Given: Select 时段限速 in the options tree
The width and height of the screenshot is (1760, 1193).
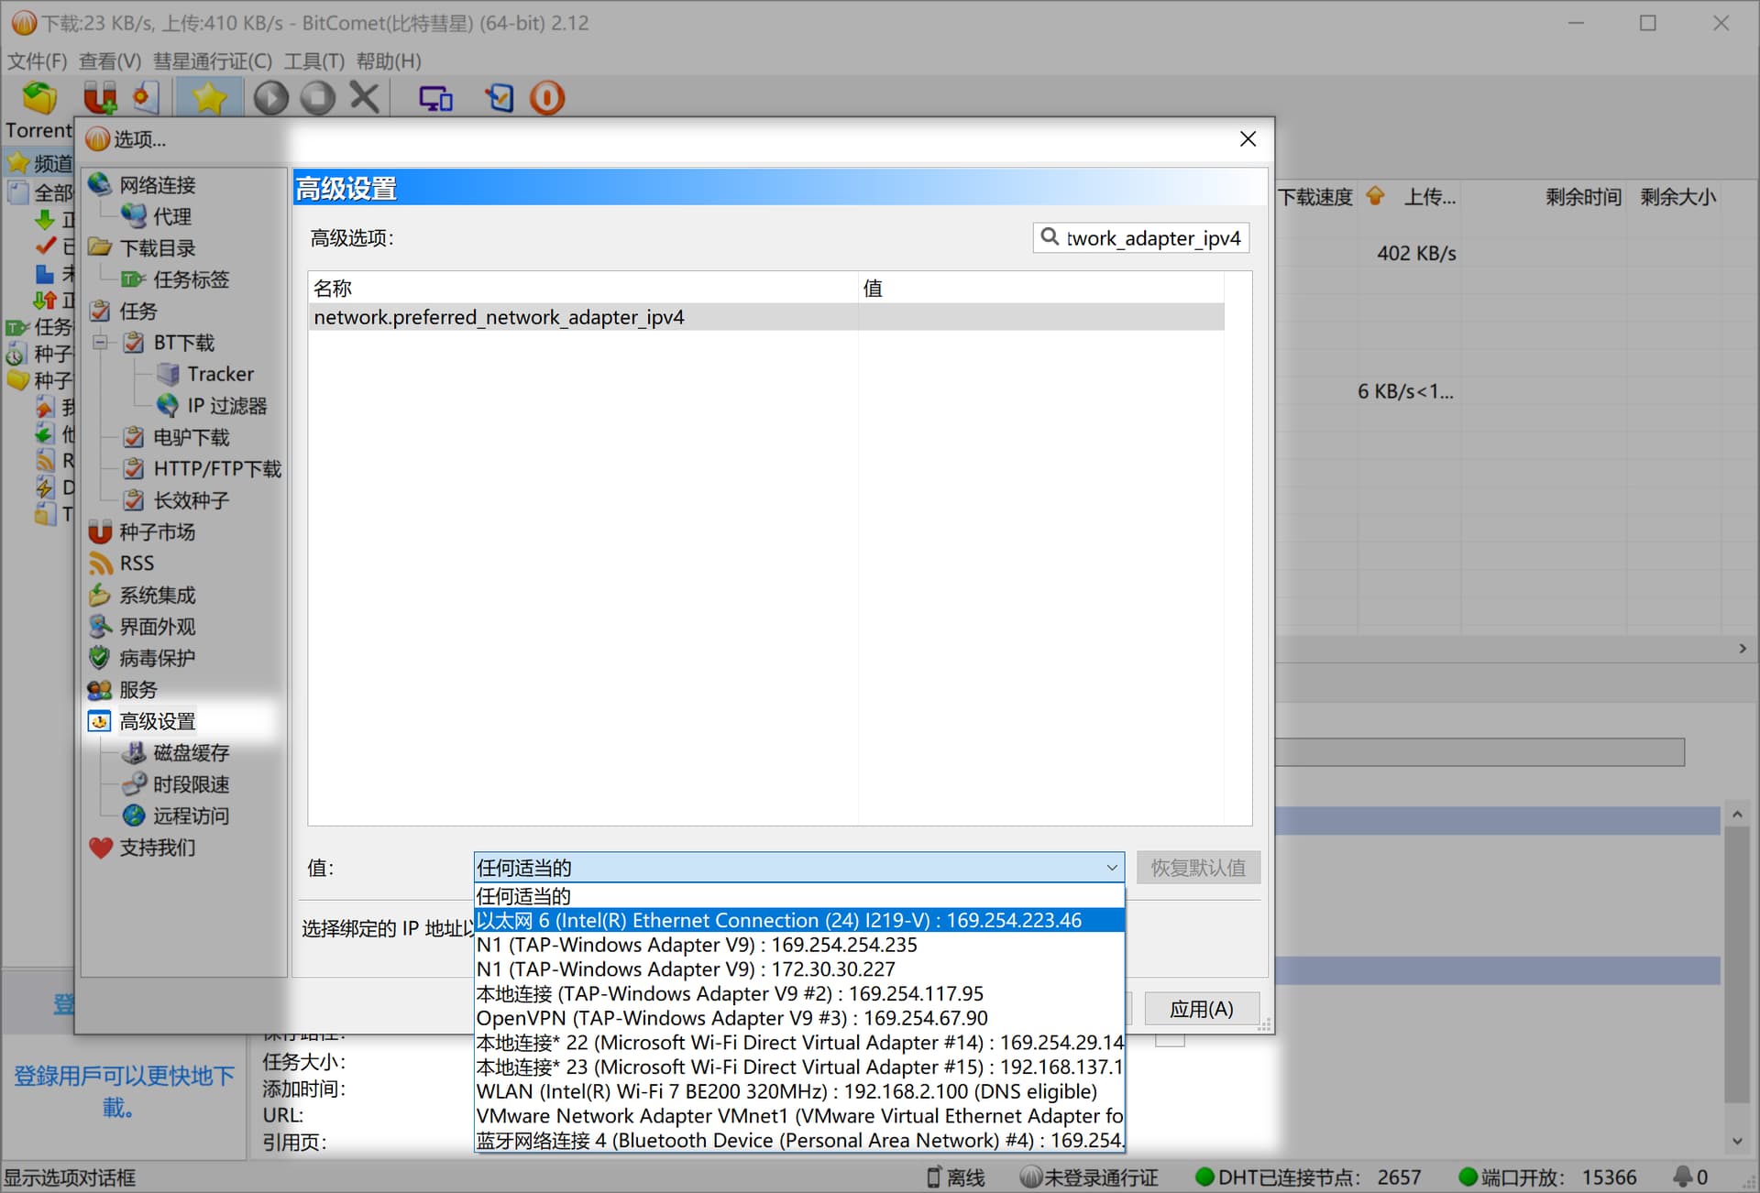Looking at the screenshot, I should 191,784.
